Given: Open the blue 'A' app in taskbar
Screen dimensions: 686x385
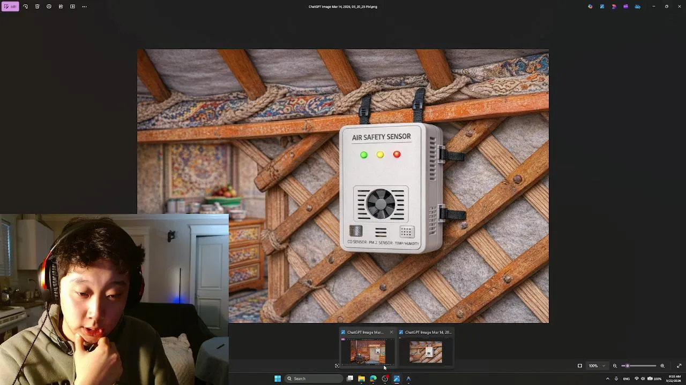Looking at the screenshot, I should 408,379.
